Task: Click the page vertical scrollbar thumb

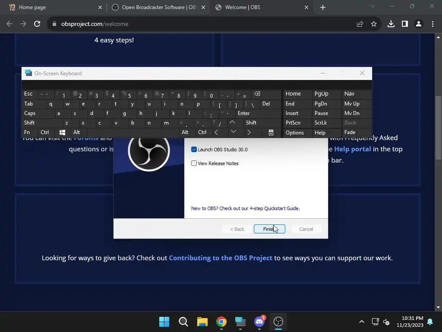Action: pyautogui.click(x=438, y=128)
